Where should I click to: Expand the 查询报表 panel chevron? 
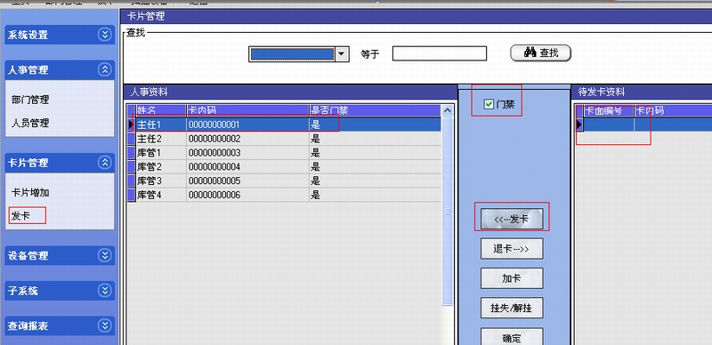coord(105,325)
